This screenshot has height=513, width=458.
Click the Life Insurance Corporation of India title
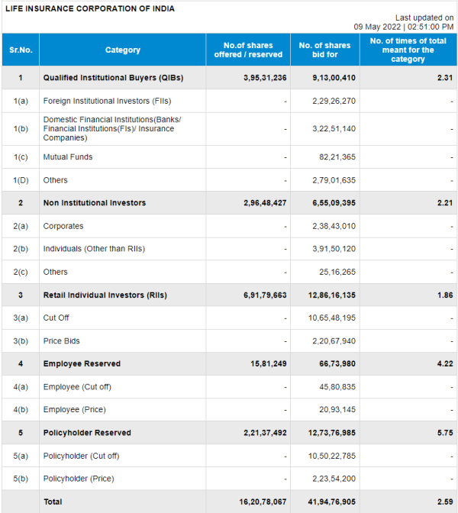pos(90,8)
